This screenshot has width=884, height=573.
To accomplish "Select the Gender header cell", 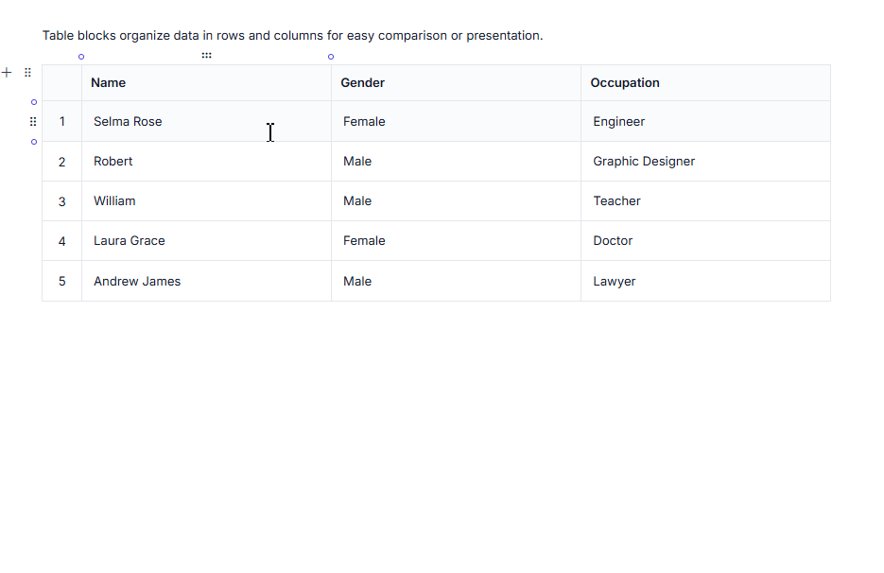I will tap(456, 83).
